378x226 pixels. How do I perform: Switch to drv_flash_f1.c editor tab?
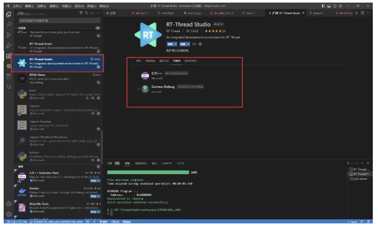(222, 13)
